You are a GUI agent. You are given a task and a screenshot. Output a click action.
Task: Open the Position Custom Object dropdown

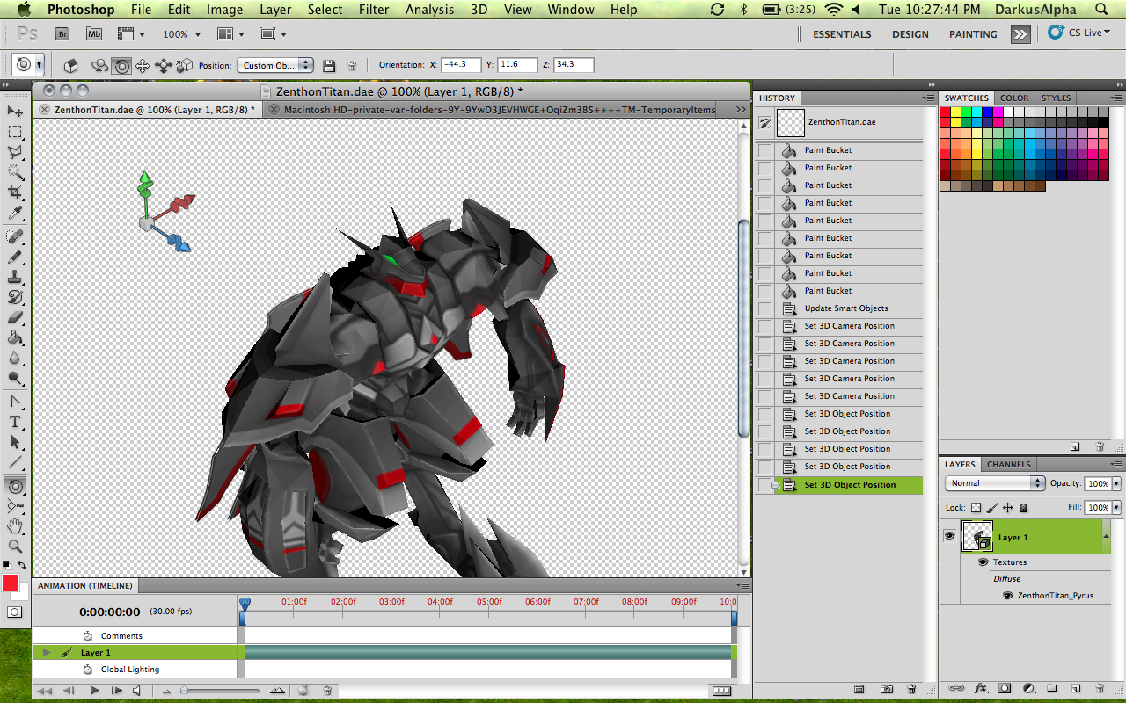pos(275,65)
